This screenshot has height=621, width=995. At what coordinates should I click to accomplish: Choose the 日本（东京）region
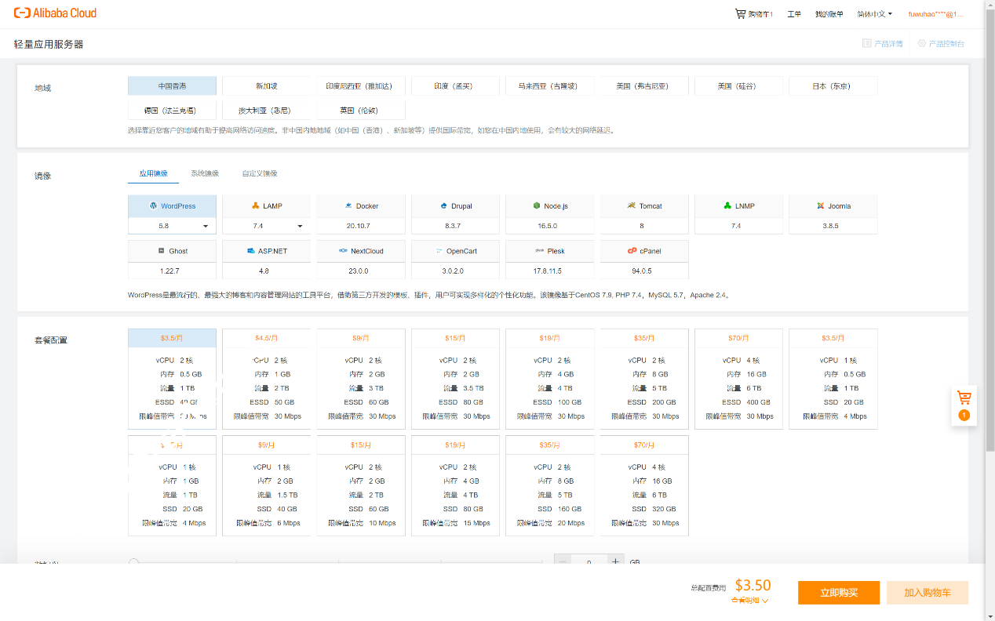tap(833, 86)
